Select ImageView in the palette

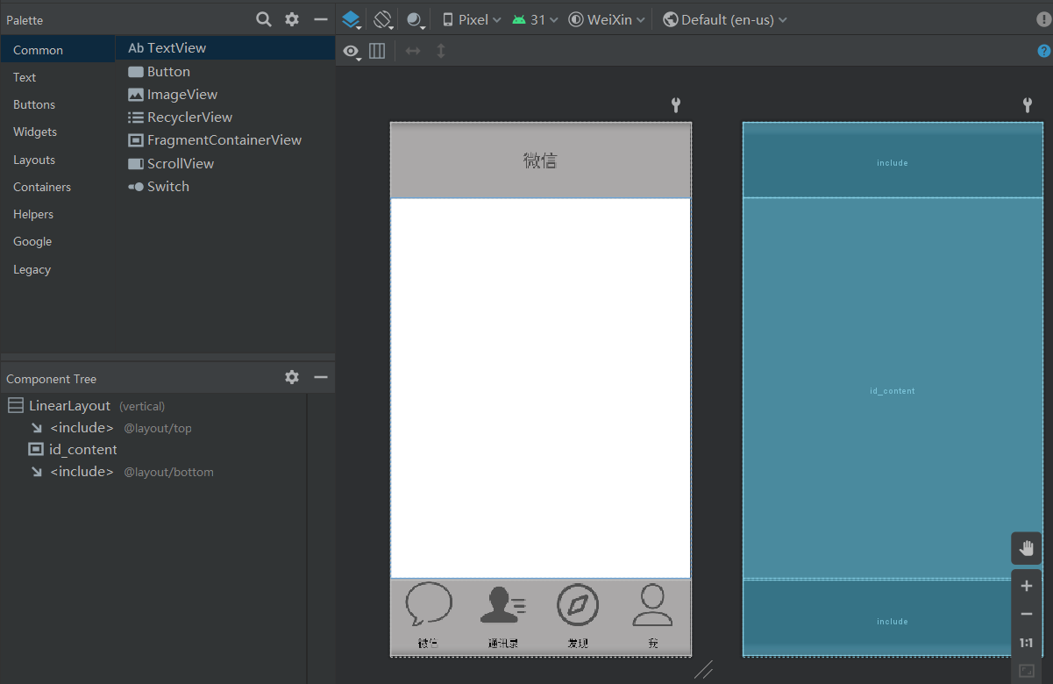coord(225,95)
